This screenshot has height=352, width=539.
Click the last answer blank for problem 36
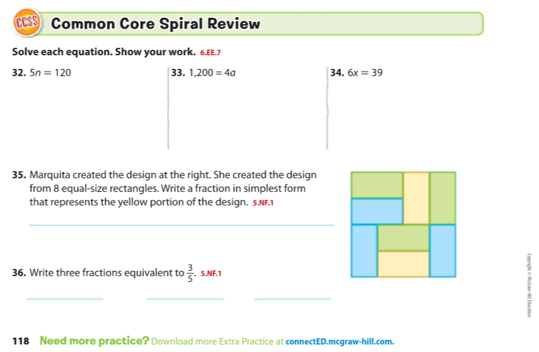click(292, 299)
